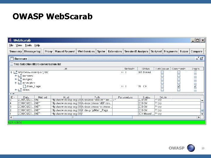Select the 301 Moved conversation row

105,114
